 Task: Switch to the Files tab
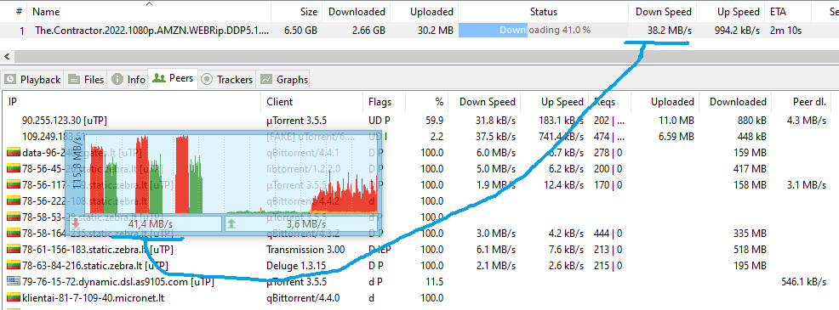(x=86, y=79)
